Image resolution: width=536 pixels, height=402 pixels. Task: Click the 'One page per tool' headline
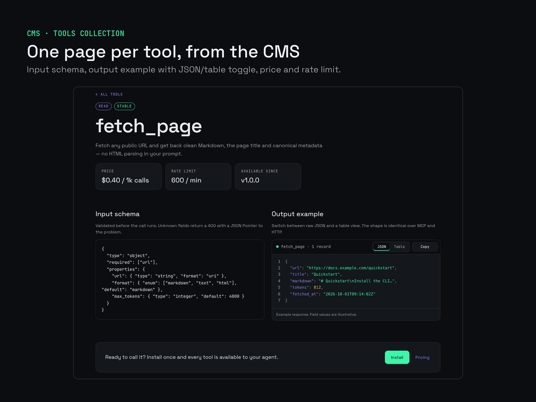point(163,52)
